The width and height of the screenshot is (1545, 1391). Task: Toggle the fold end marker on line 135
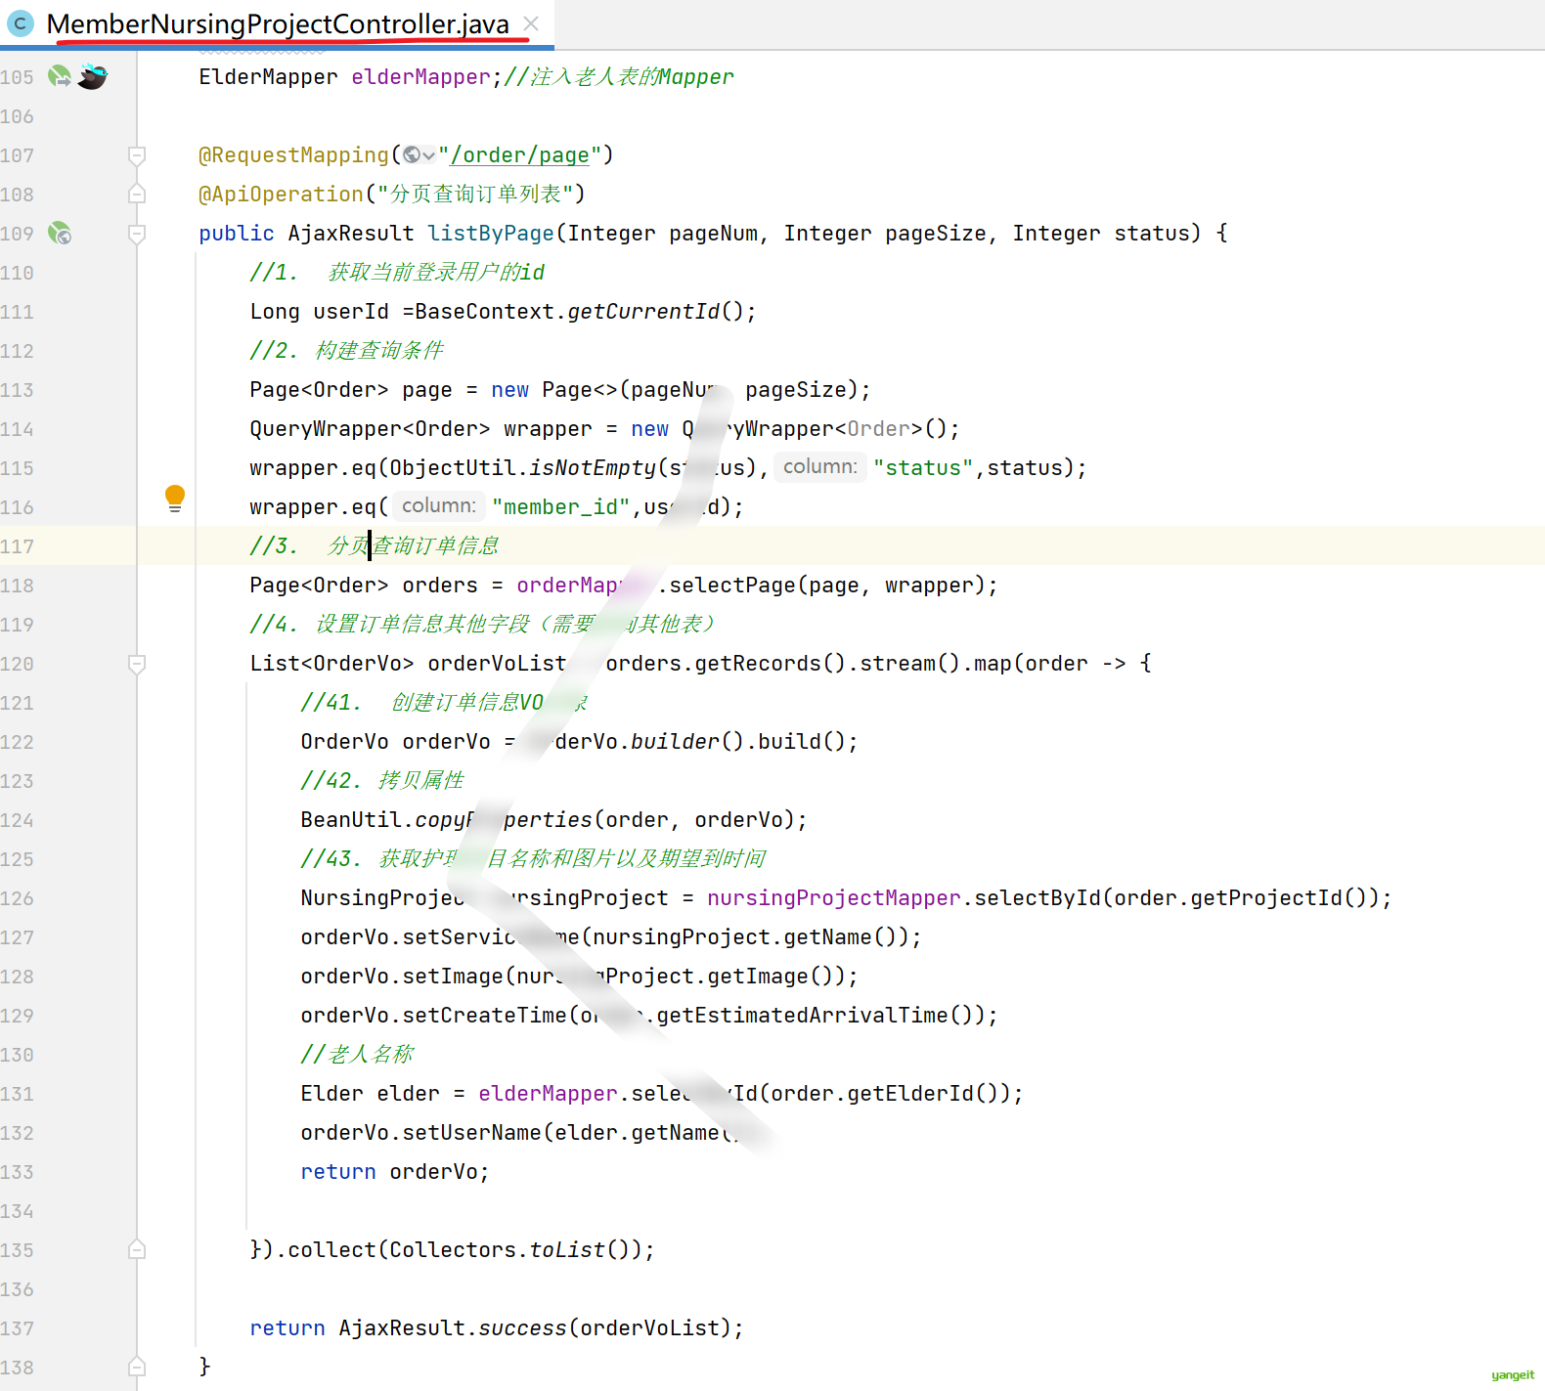[x=137, y=1249]
